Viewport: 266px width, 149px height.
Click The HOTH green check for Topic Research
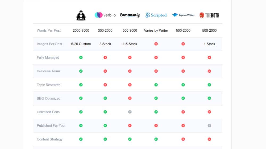click(x=209, y=85)
